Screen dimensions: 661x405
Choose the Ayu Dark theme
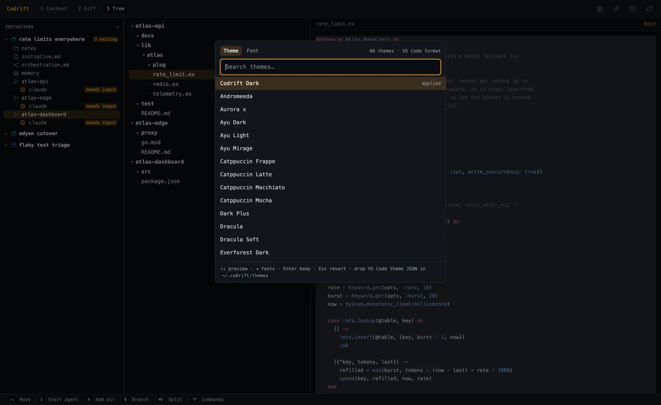[330, 122]
